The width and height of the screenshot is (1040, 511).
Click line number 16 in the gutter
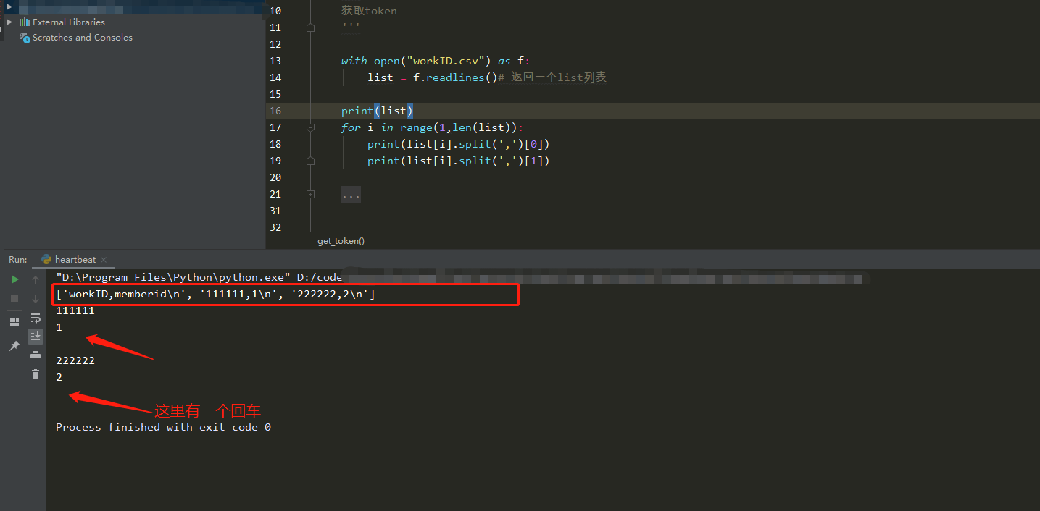tap(275, 111)
